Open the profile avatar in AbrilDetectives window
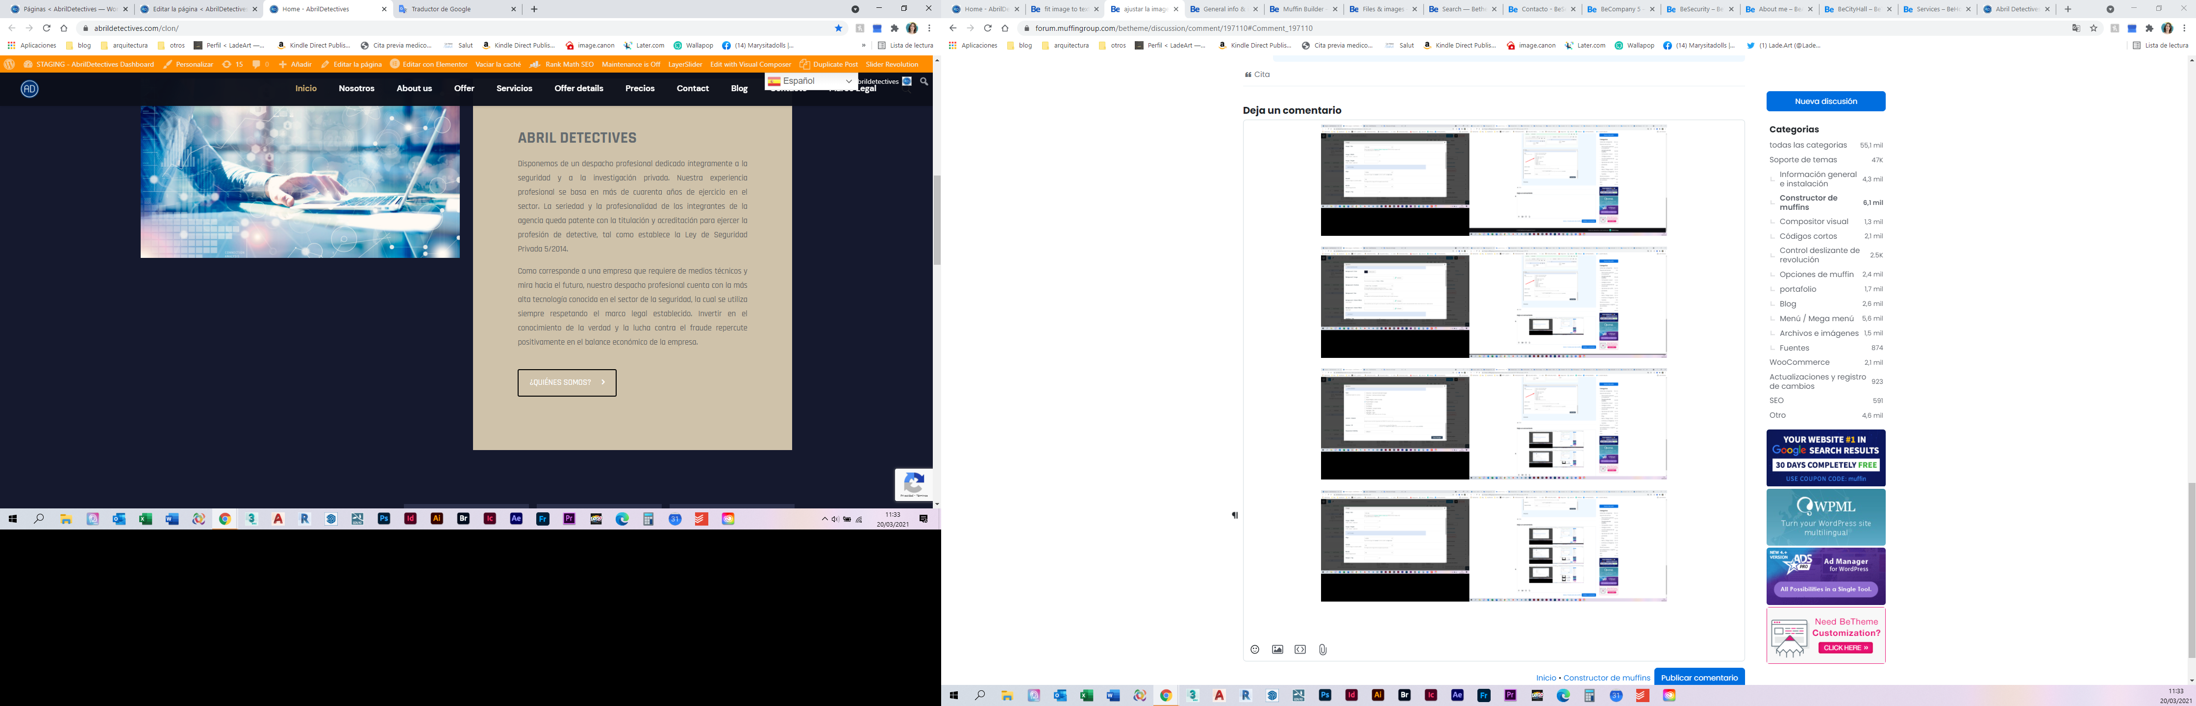The height and width of the screenshot is (706, 2196). (x=911, y=28)
